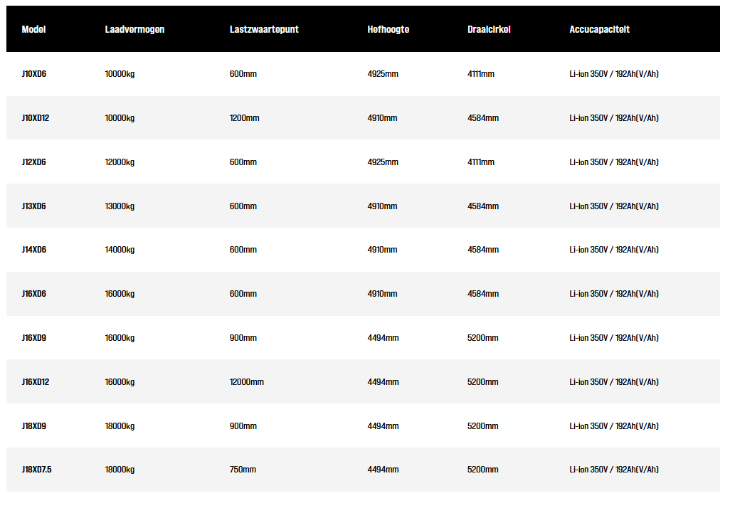This screenshot has width=730, height=518.
Task: Click the Draaicirkel column header
Action: 489,30
